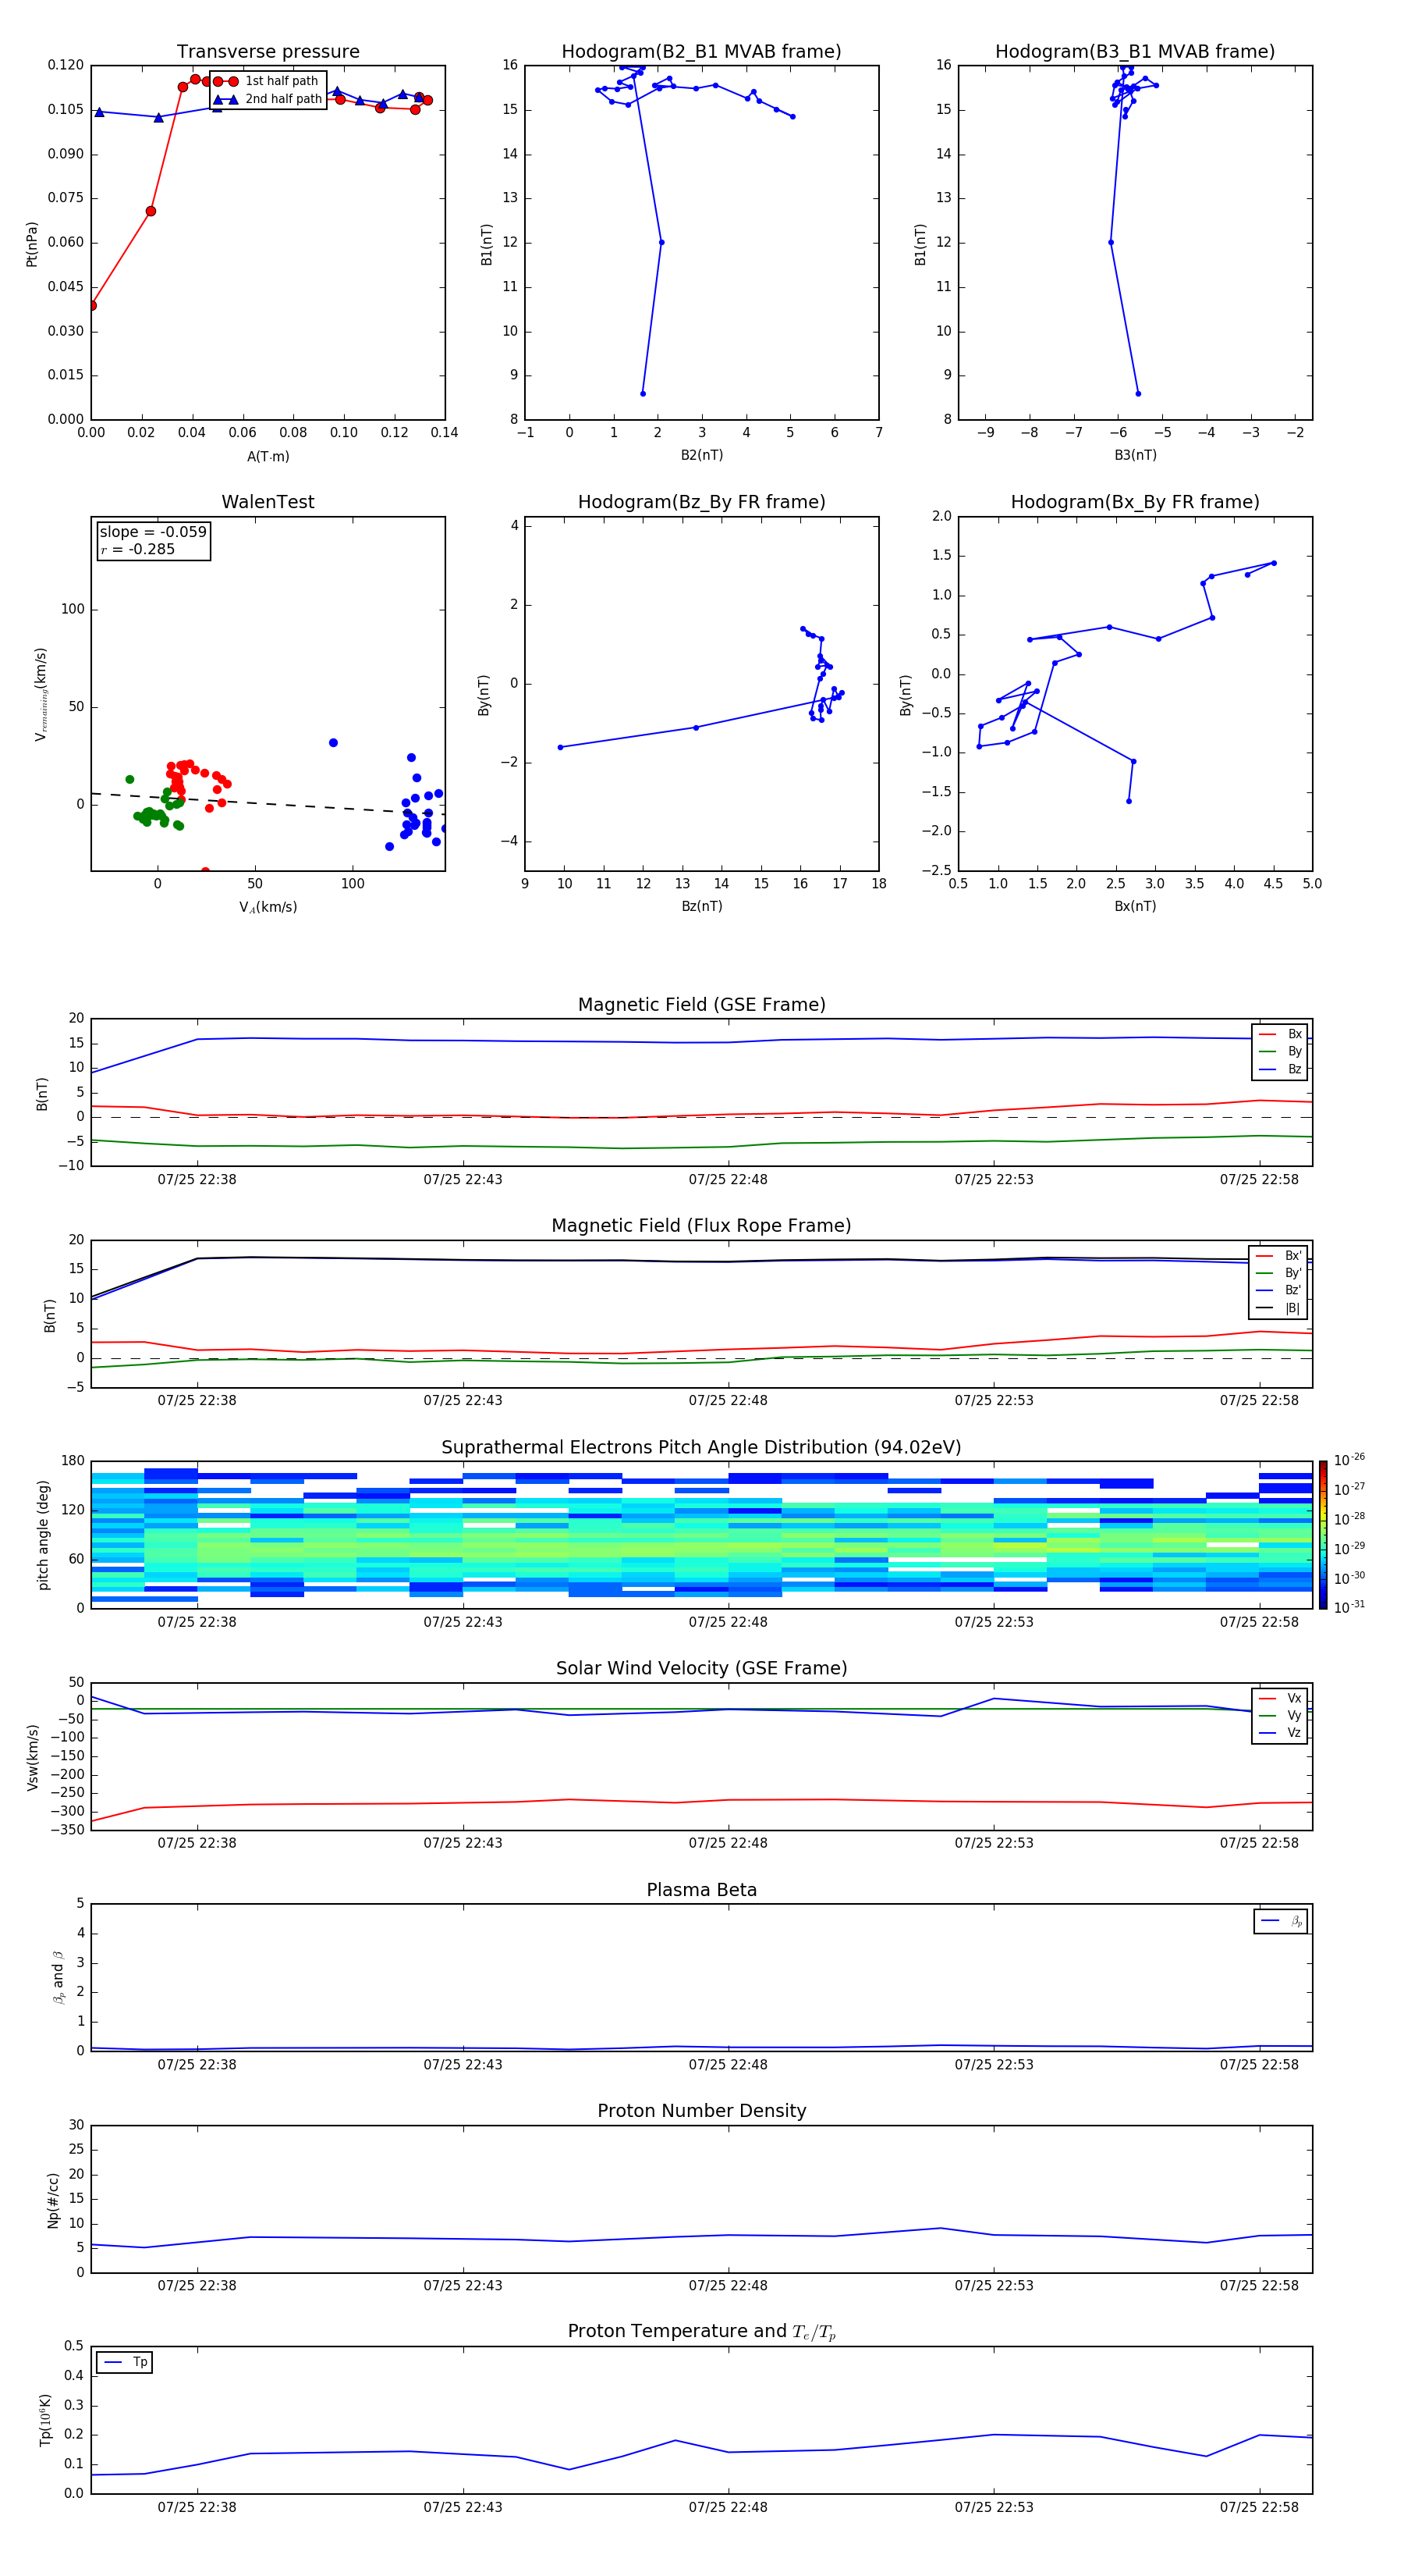Select "By" in the GSE magnetic field legend
The height and width of the screenshot is (2576, 1404).
[x=1280, y=1051]
